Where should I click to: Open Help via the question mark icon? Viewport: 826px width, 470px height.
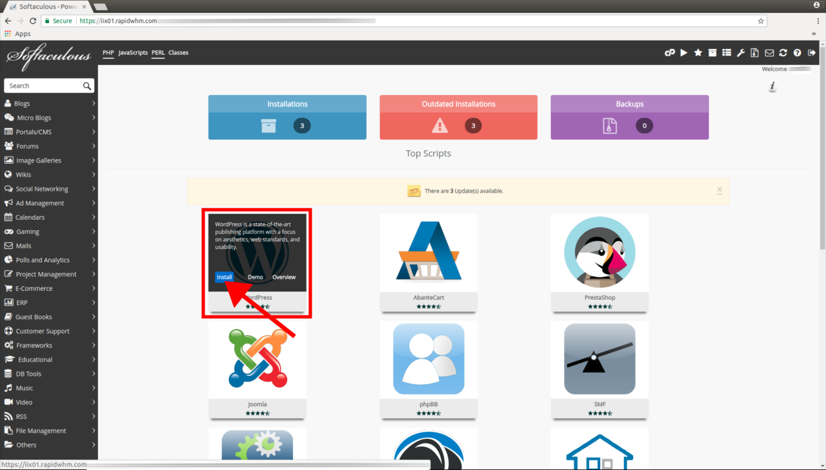point(797,53)
